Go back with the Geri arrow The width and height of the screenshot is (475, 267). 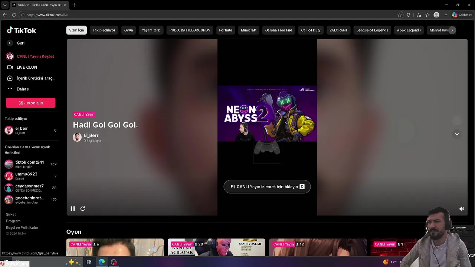[x=10, y=43]
